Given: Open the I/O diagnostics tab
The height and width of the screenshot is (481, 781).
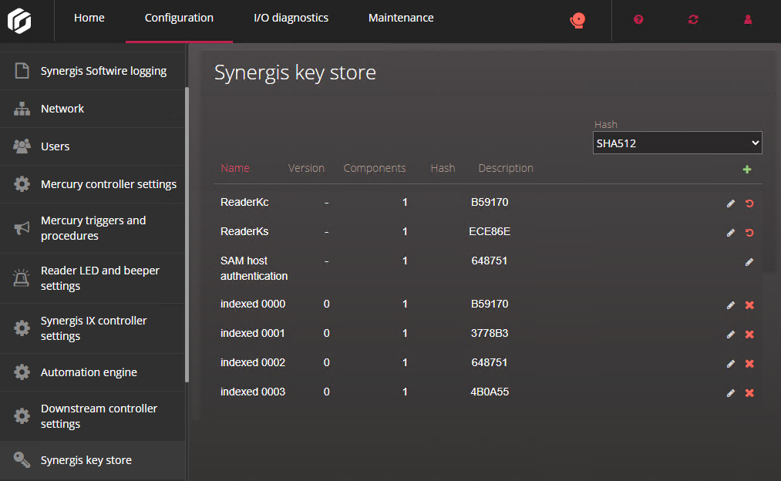Looking at the screenshot, I should (291, 17).
